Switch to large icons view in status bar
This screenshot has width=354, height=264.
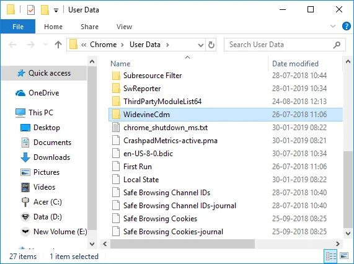pos(344,256)
